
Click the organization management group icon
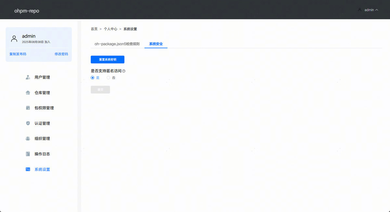[x=28, y=138]
